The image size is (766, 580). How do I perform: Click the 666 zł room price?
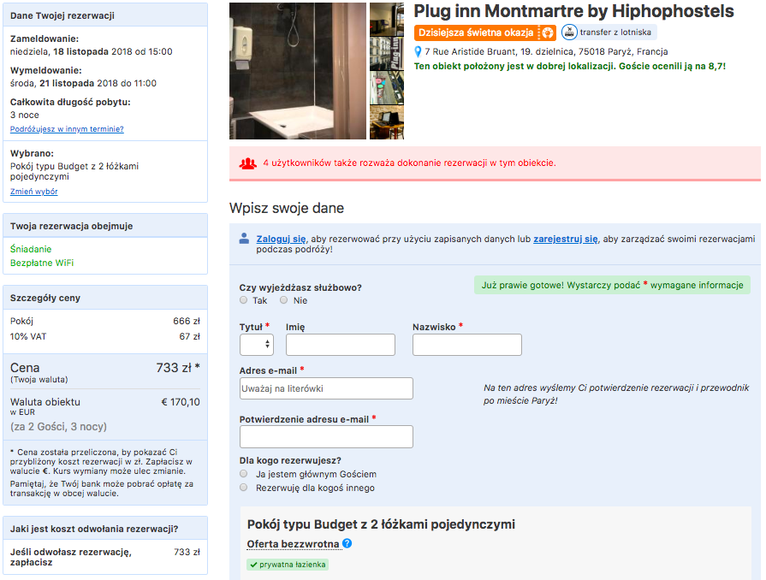(x=187, y=321)
